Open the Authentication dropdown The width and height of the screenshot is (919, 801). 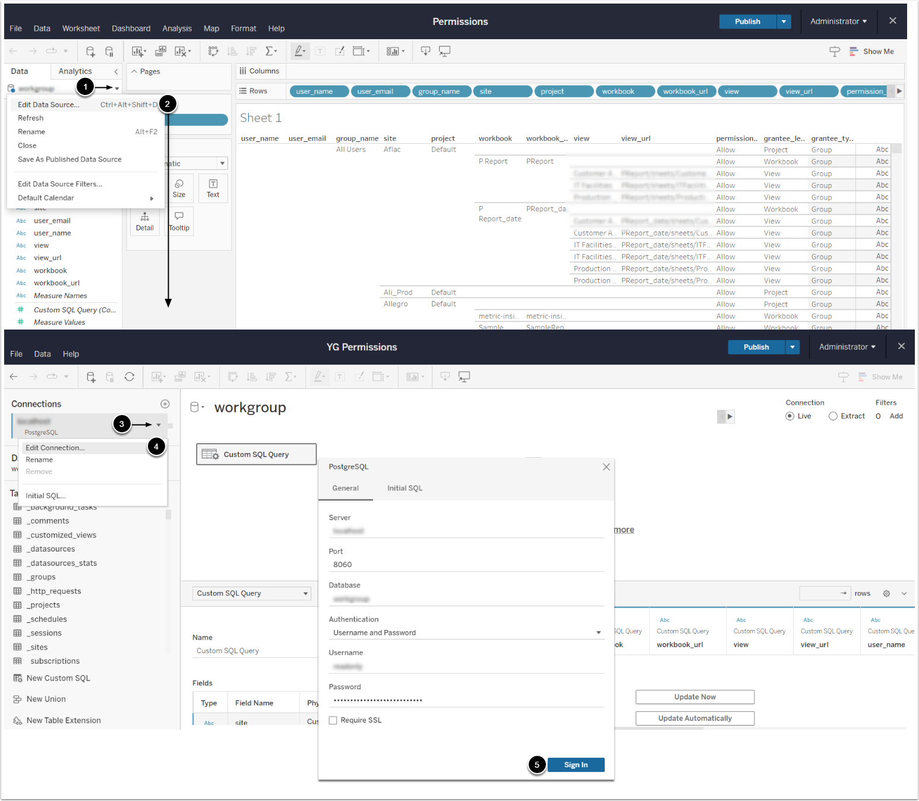[466, 632]
